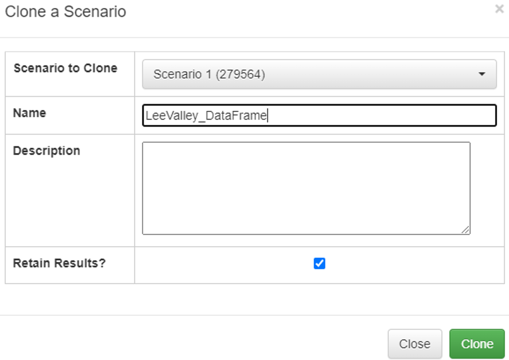The image size is (509, 360).
Task: Click the 'Description' row label
Action: [x=46, y=151]
